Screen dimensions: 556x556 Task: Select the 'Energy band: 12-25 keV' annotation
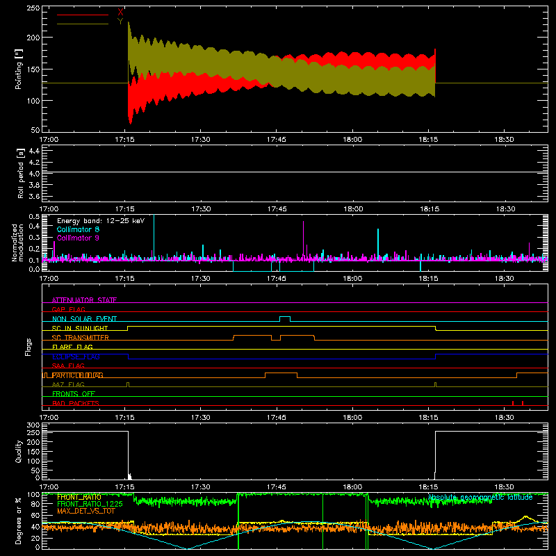point(101,221)
